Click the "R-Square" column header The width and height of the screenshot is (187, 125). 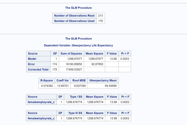pos(46,81)
